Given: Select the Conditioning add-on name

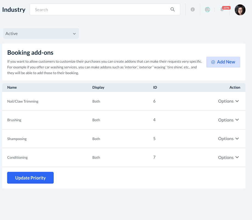Looking at the screenshot, I should (x=18, y=157).
